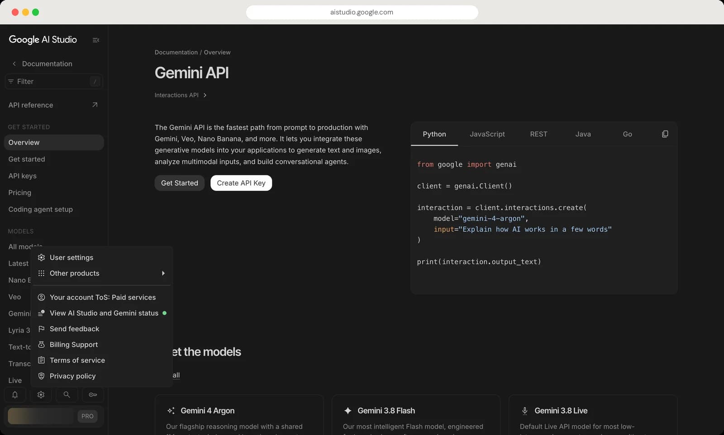Choose Send feedback from the menu
The image size is (724, 435).
(102, 329)
